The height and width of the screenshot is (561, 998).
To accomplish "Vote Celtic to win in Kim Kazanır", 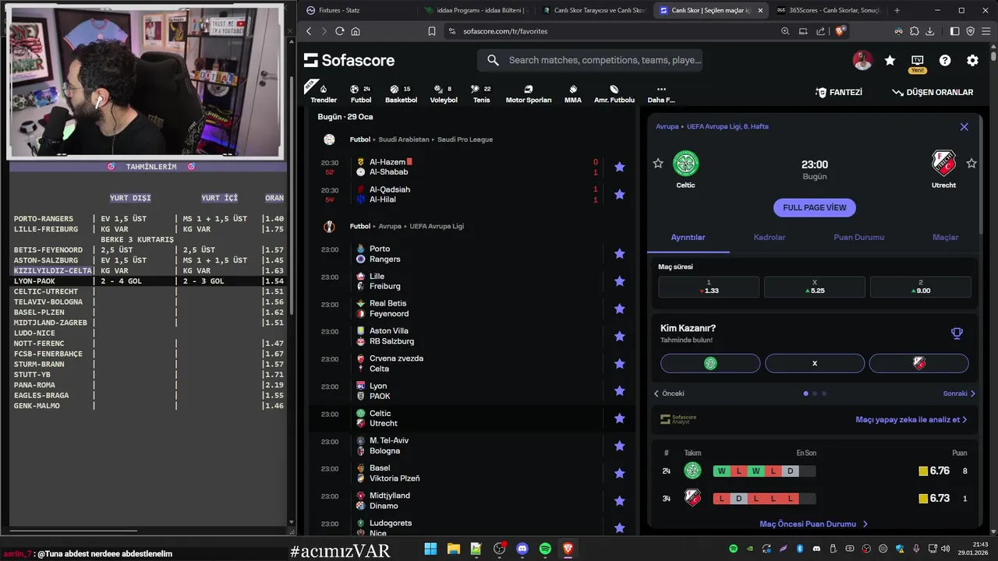I will [710, 363].
